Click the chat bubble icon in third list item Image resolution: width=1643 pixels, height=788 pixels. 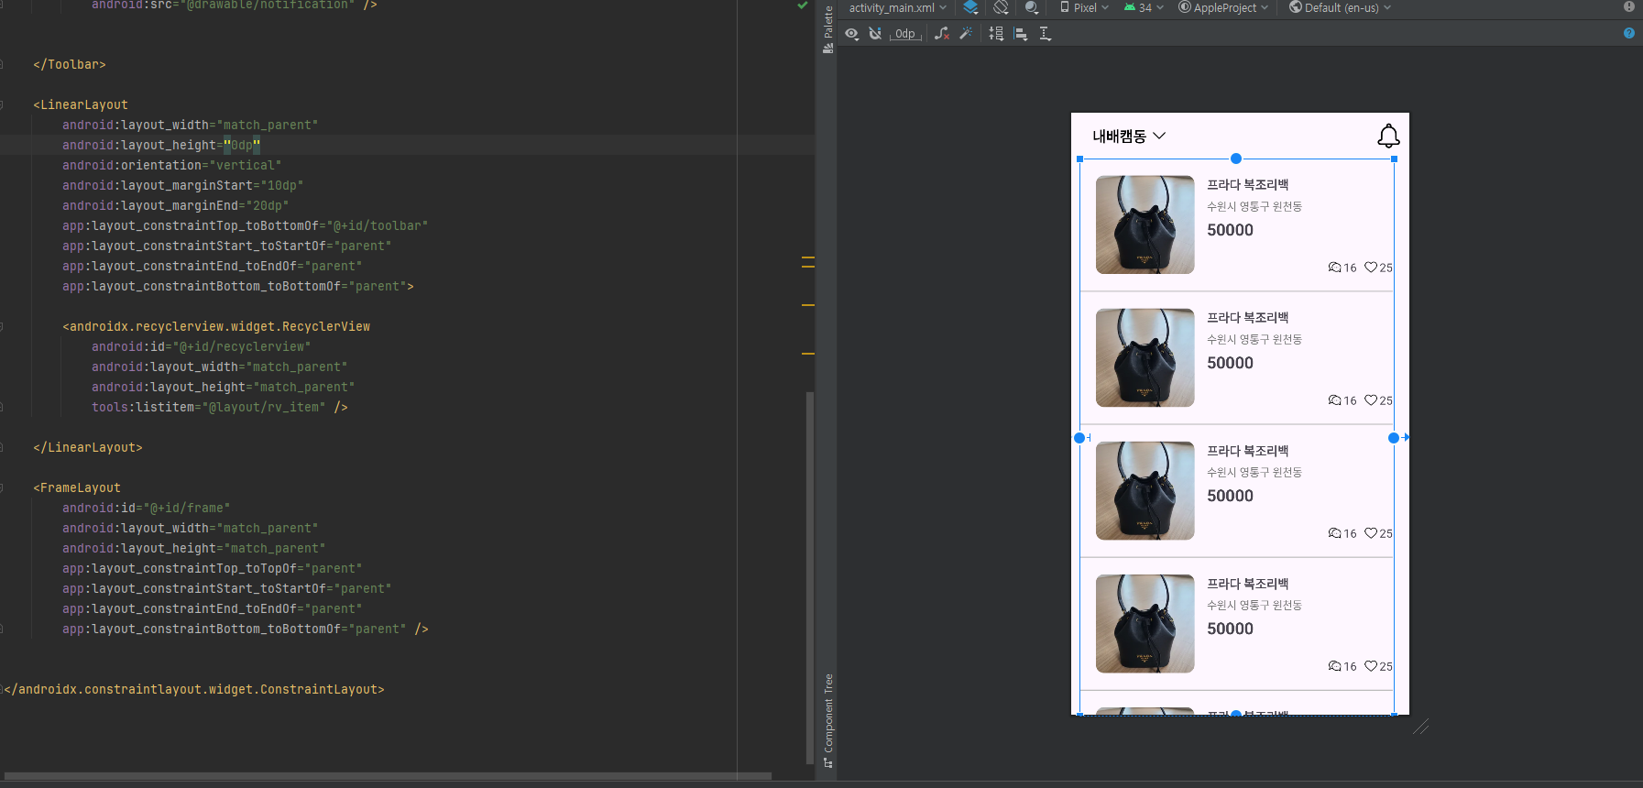tap(1334, 533)
